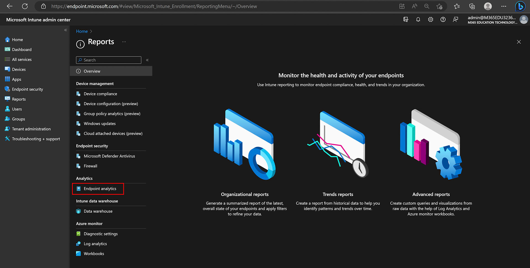Open more options ellipsis next to Reports
530x268 pixels.
click(x=124, y=42)
